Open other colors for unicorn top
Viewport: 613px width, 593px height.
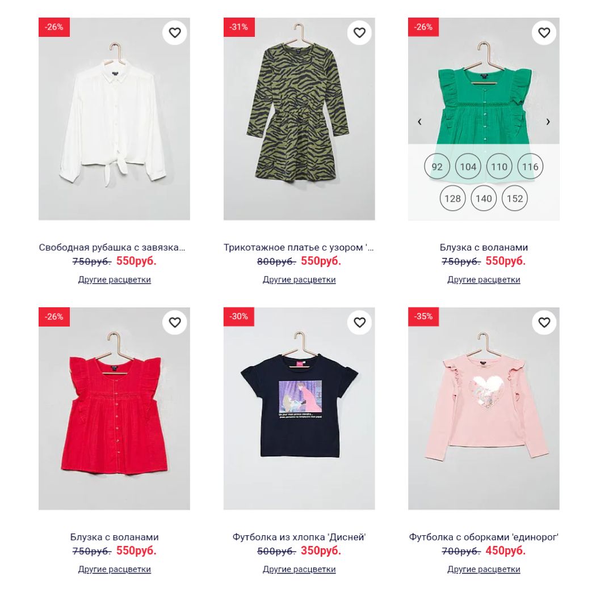484,569
